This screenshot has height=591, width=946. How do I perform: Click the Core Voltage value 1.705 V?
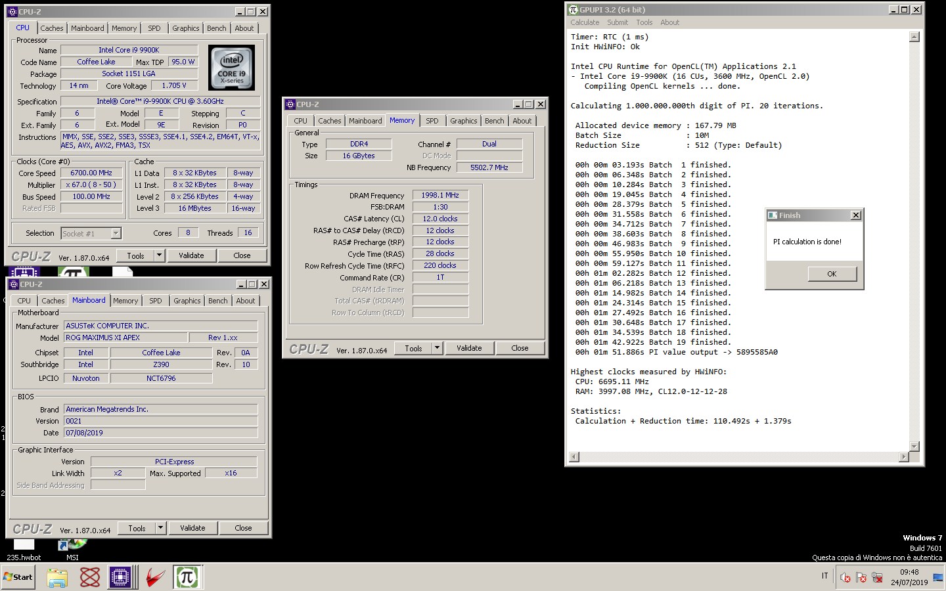(x=174, y=85)
